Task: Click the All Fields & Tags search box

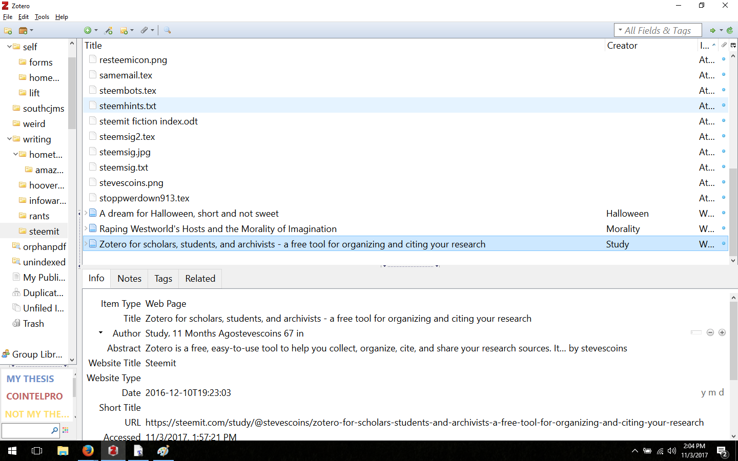Action: [658, 30]
